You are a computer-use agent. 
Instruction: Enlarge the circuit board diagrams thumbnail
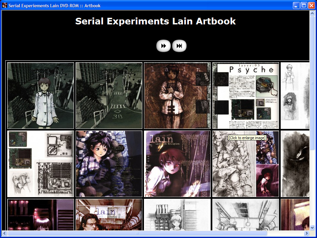41,164
